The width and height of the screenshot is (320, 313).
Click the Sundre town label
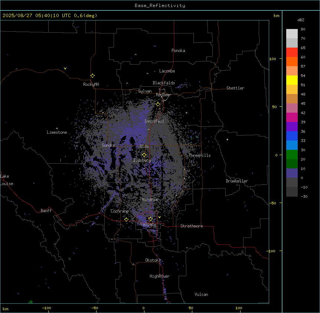click(x=108, y=145)
